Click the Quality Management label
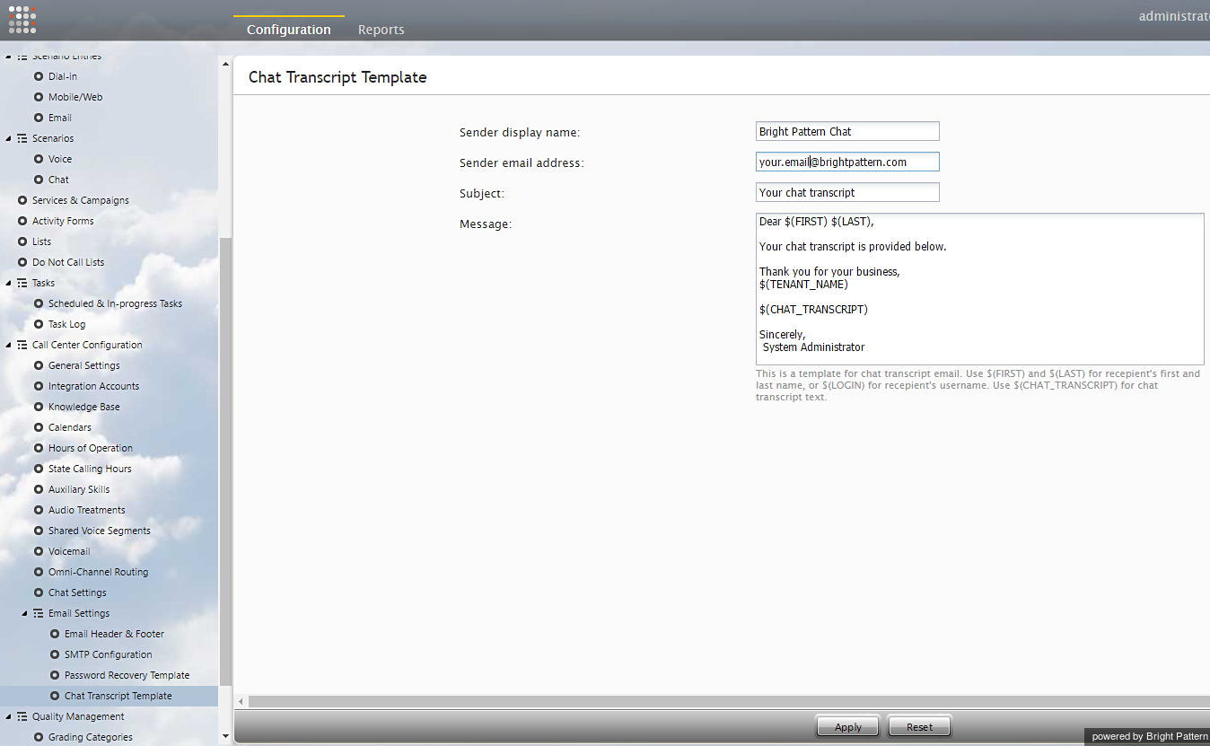Viewport: 1210px width, 746px height. point(78,716)
